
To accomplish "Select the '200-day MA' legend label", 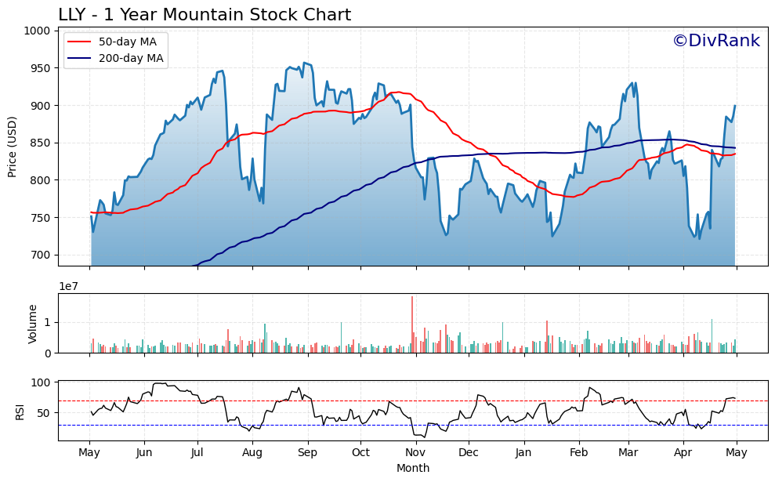I will coord(131,58).
